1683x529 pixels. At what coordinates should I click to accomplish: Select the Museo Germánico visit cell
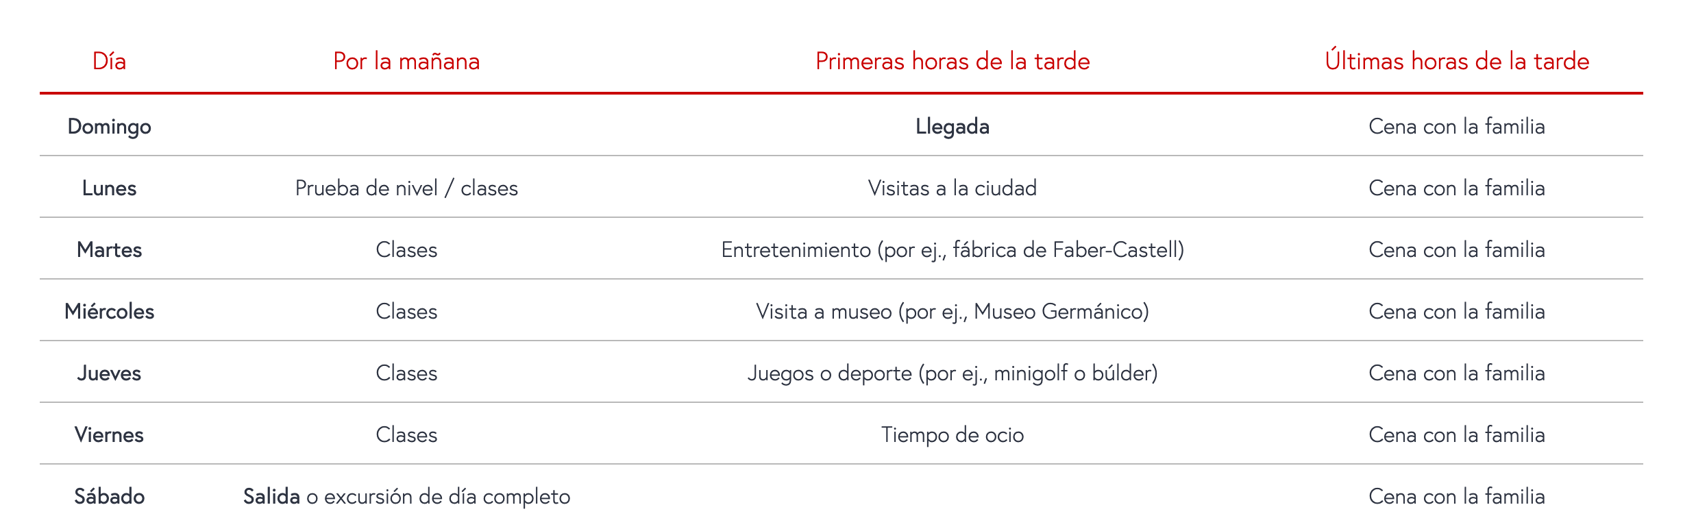(953, 312)
